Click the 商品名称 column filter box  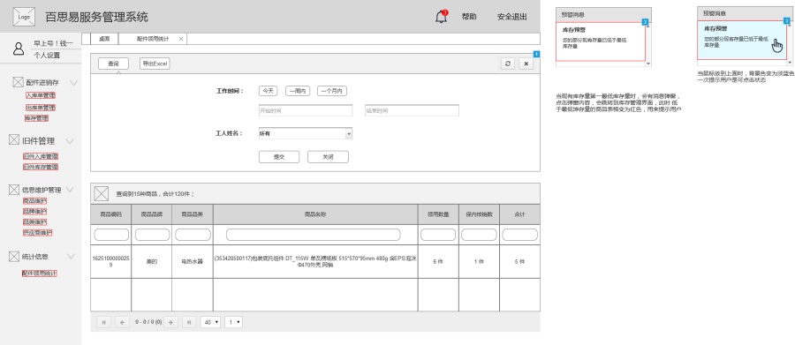click(x=314, y=235)
